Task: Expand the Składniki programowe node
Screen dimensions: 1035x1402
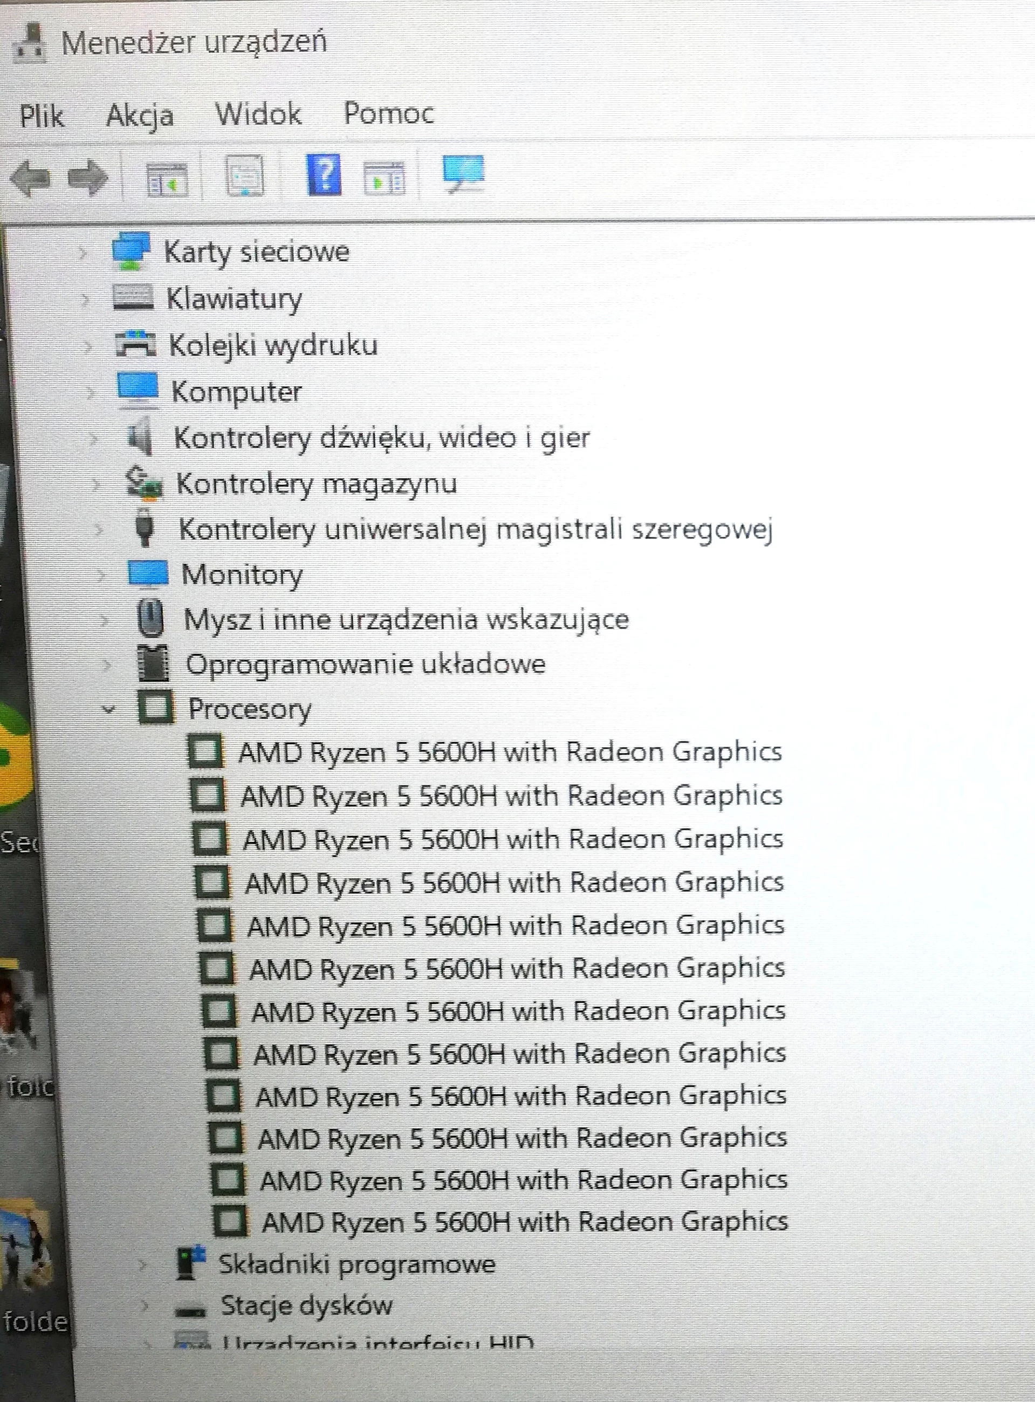Action: [x=143, y=1265]
